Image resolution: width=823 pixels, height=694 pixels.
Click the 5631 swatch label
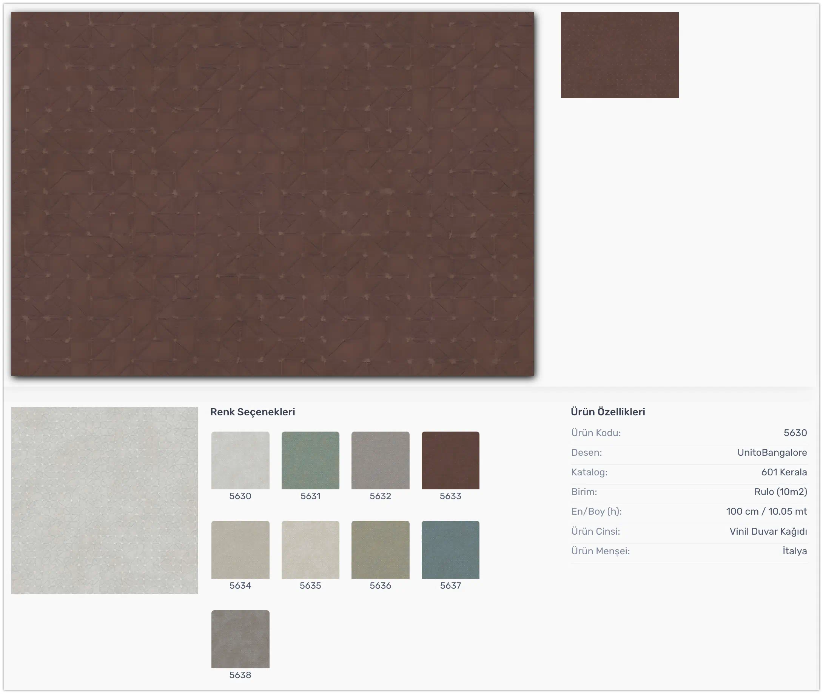310,496
